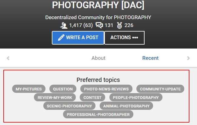Click the pencil icon in Write a Post
Image resolution: width=197 pixels, height=125 pixels.
tap(61, 38)
